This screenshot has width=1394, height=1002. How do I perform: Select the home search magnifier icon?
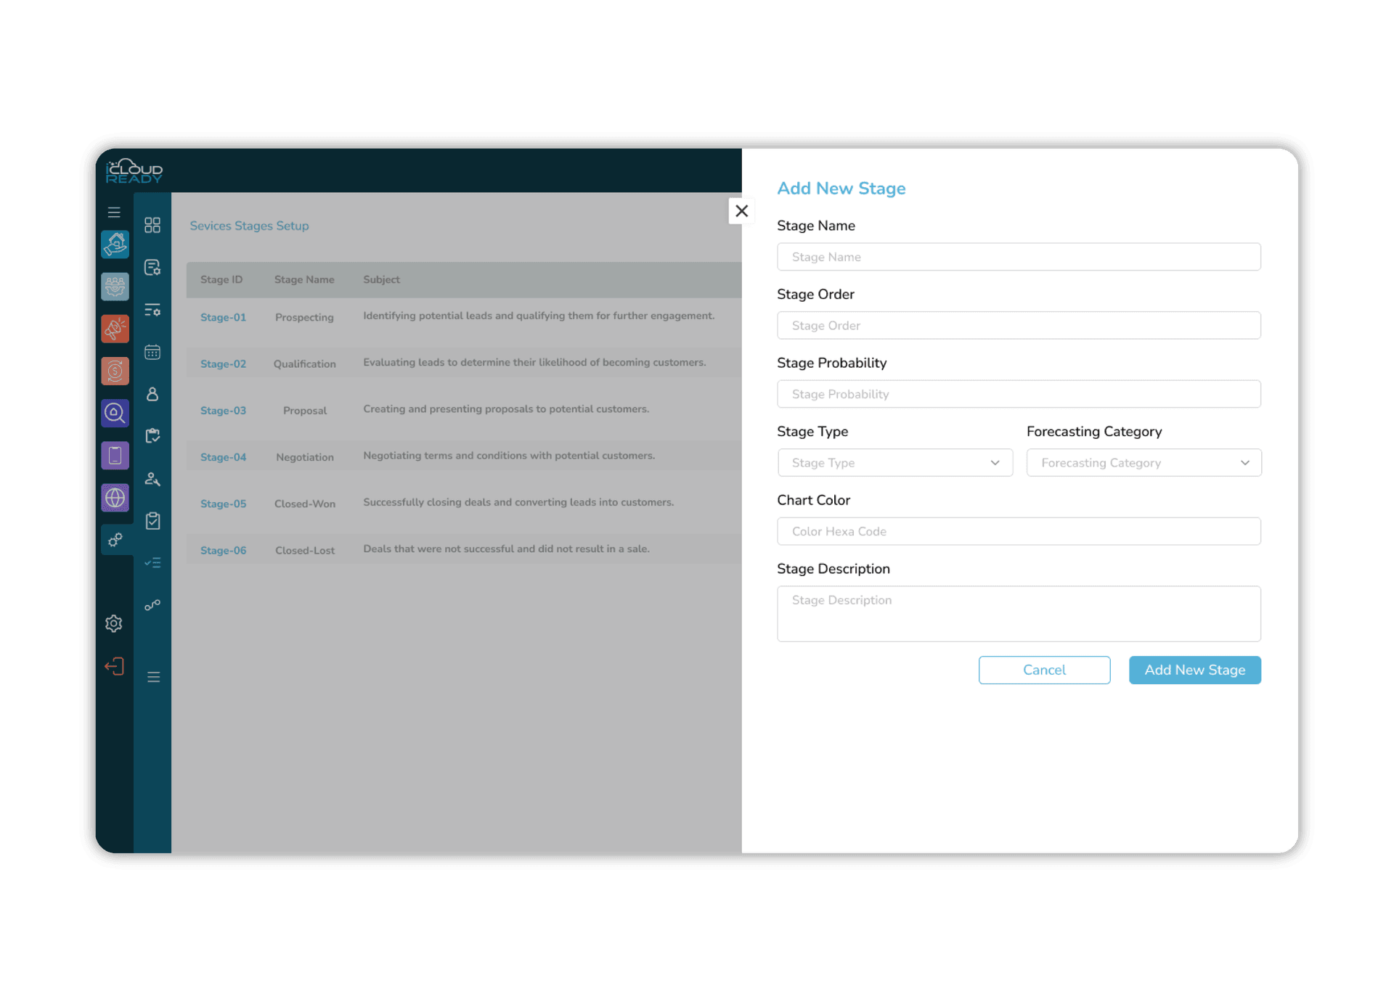point(115,414)
